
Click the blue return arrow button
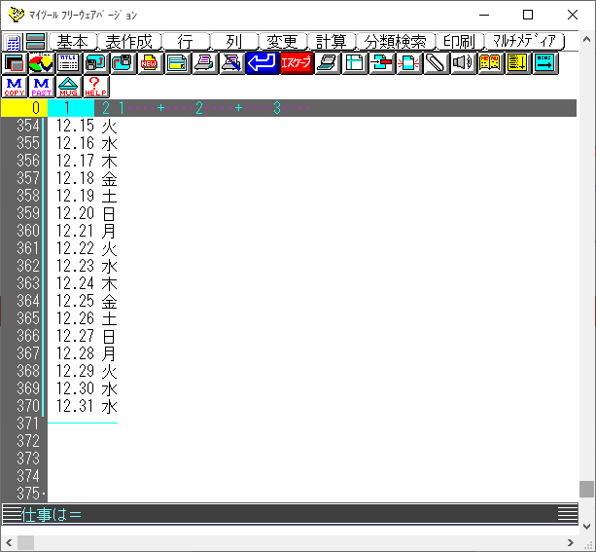(x=263, y=63)
